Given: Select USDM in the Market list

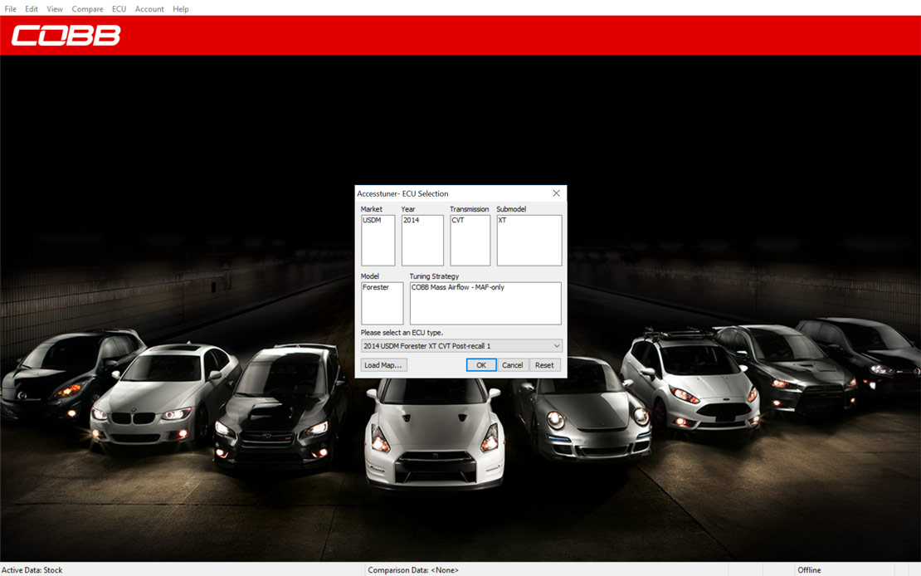Looking at the screenshot, I should coord(372,221).
